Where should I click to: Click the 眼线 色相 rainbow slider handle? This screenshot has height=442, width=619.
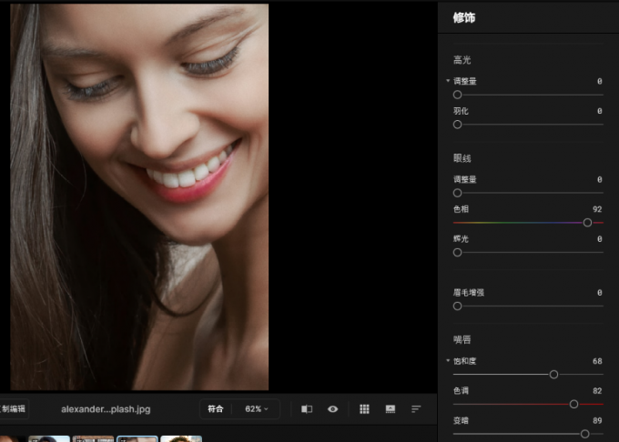[587, 222]
